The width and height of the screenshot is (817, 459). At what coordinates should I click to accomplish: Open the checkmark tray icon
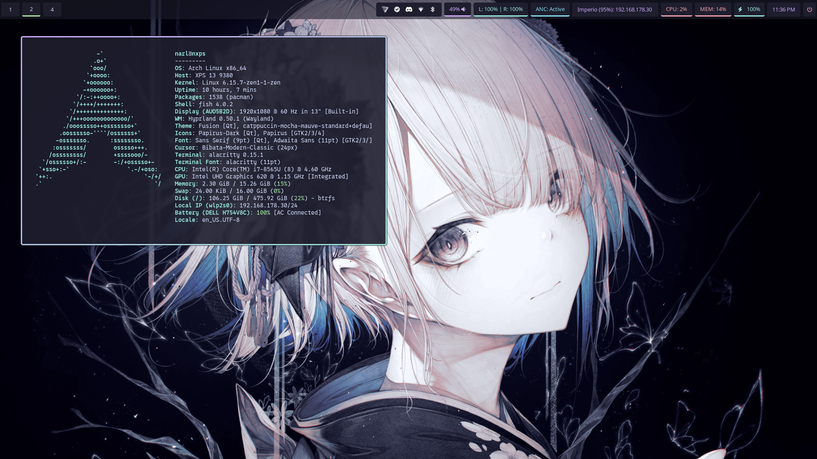tap(397, 9)
